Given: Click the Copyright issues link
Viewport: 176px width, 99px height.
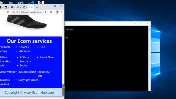Looking at the screenshot, I should [28, 80].
